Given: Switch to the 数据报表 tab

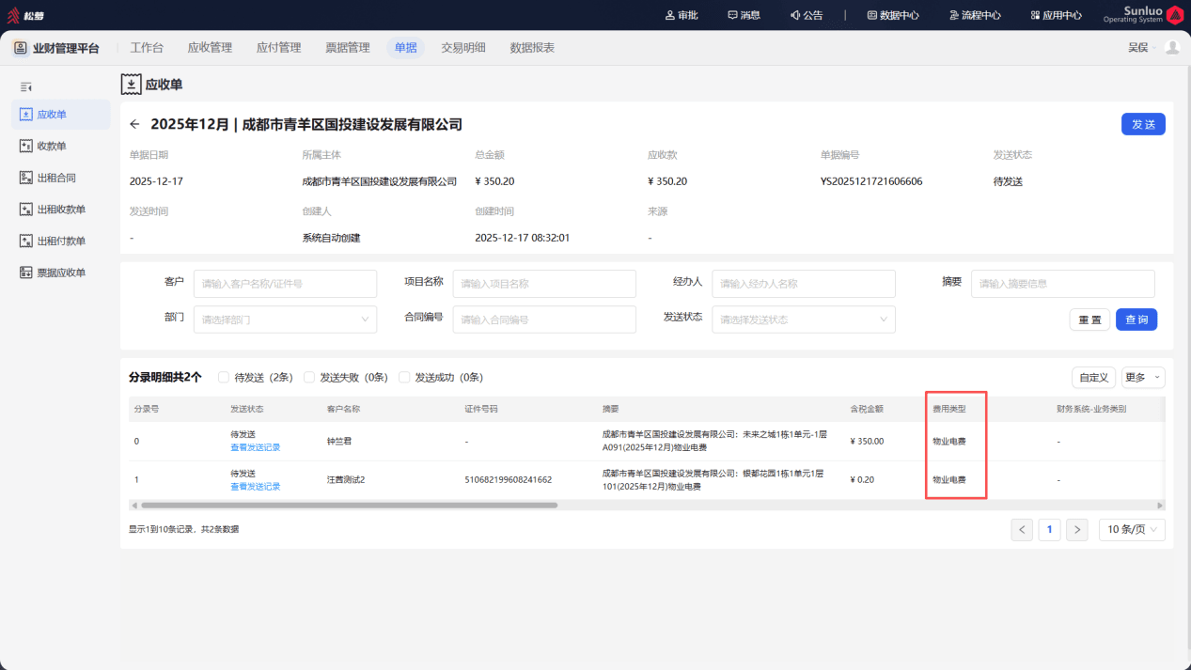Looking at the screenshot, I should tap(532, 48).
